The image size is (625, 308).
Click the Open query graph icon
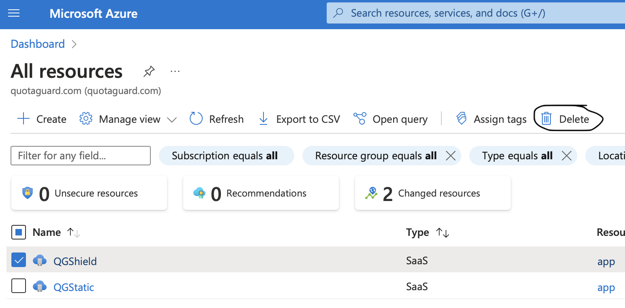(x=360, y=119)
